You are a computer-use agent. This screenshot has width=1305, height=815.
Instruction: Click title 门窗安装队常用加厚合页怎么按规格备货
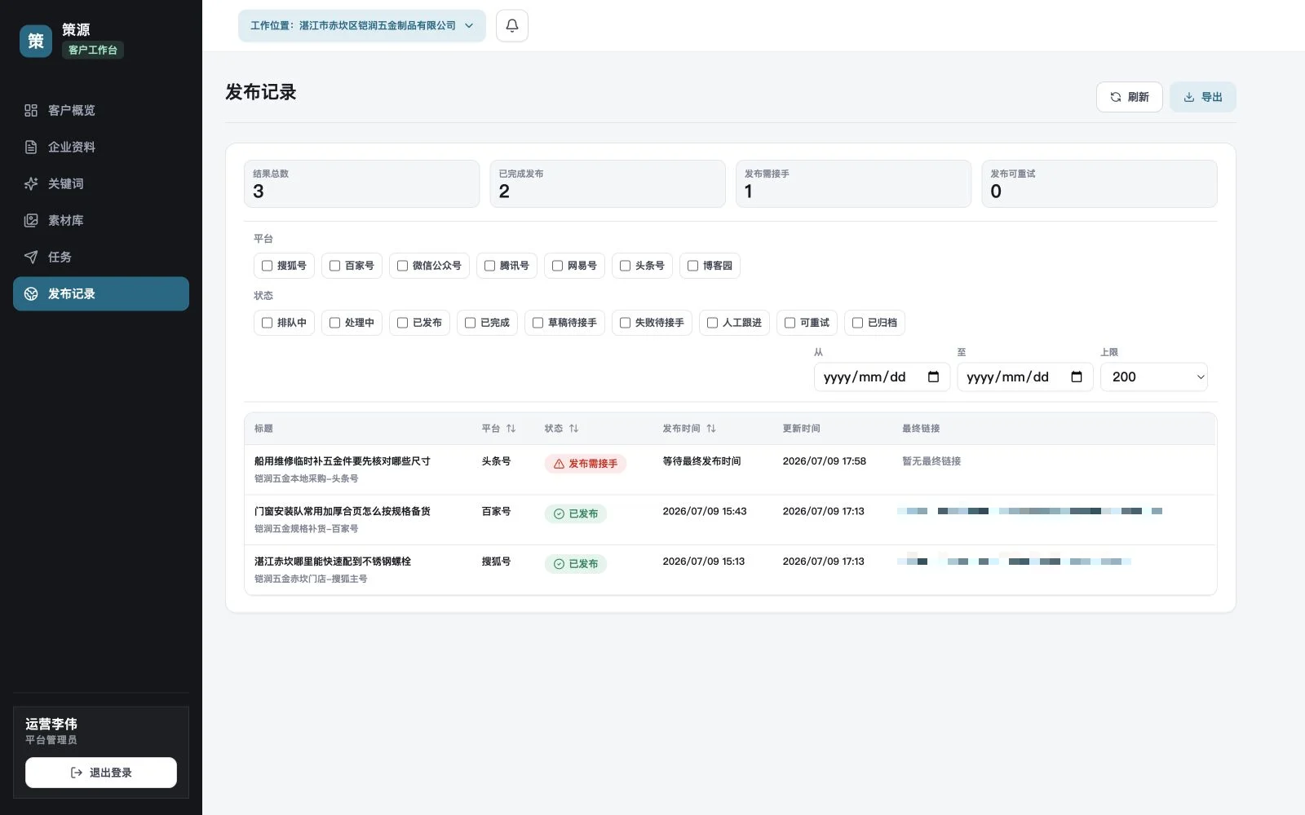[x=343, y=511]
